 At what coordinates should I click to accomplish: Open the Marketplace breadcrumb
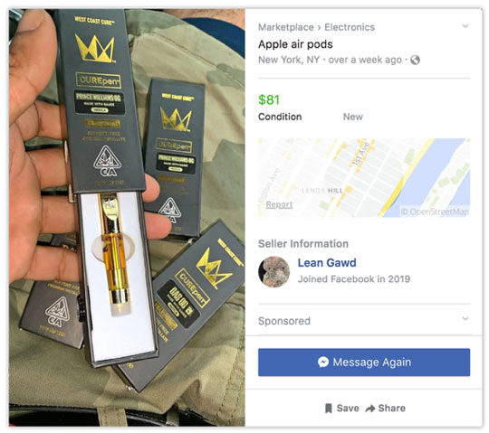tap(285, 27)
